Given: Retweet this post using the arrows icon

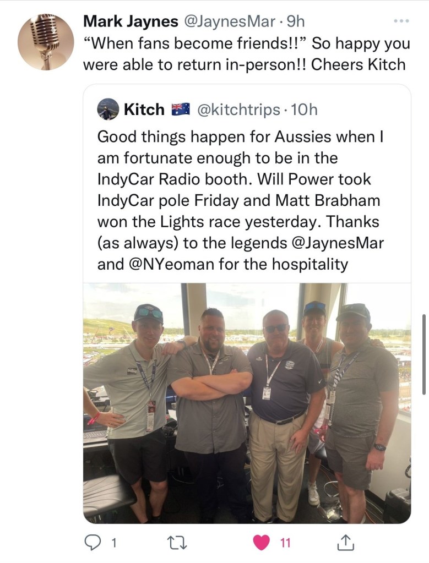Looking at the screenshot, I should [x=177, y=543].
